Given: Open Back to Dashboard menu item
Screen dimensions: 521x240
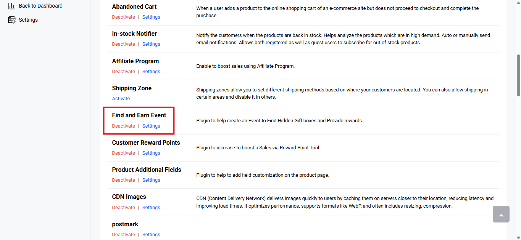Looking at the screenshot, I should (x=40, y=6).
